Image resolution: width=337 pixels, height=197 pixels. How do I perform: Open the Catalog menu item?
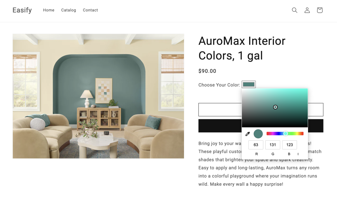pyautogui.click(x=68, y=10)
